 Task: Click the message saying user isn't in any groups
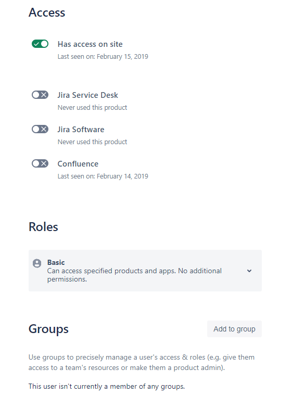coord(107,386)
